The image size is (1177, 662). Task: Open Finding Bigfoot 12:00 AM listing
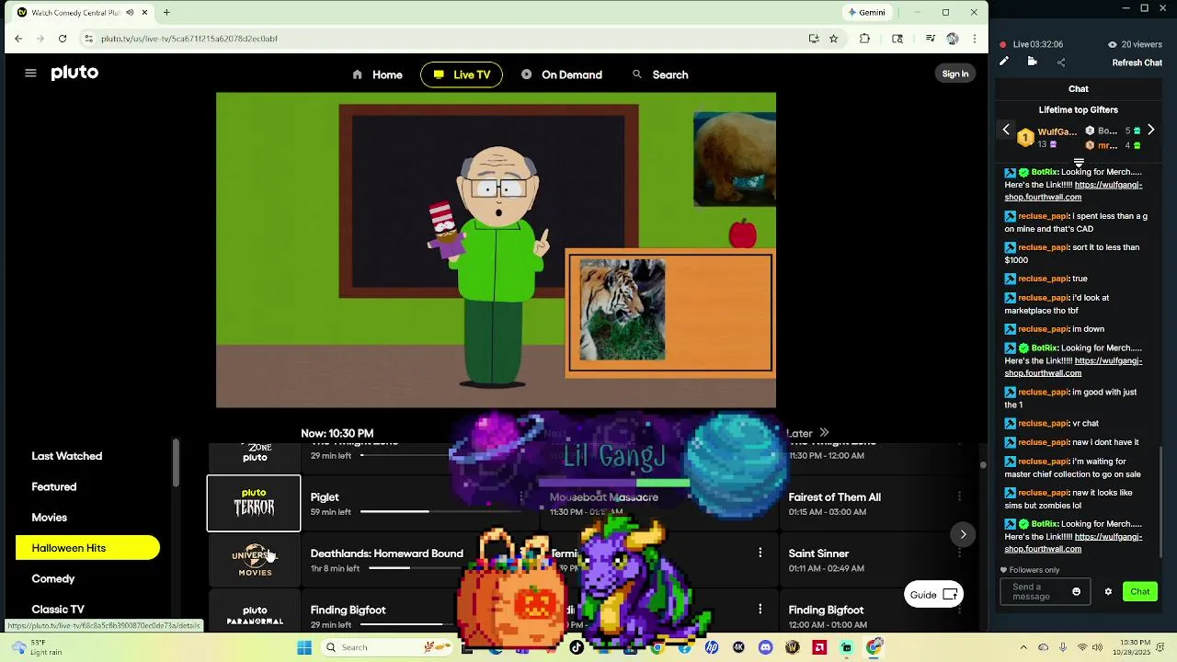pos(826,610)
